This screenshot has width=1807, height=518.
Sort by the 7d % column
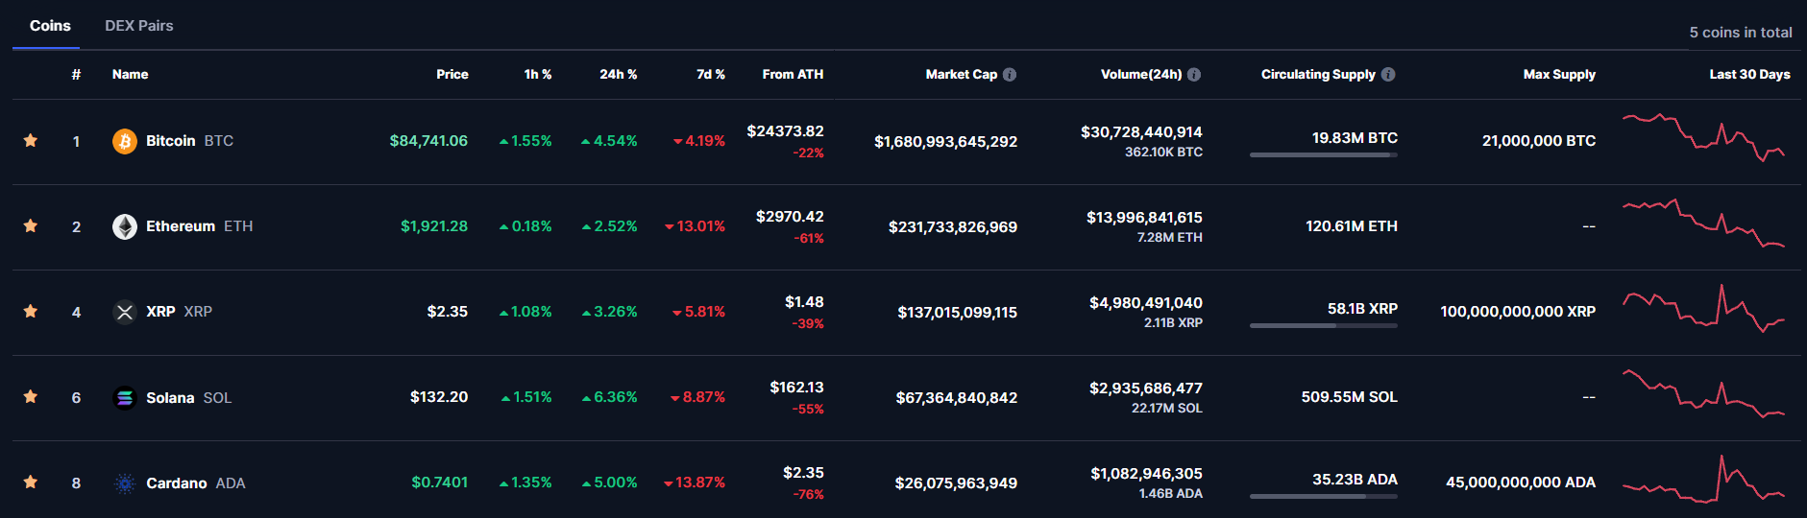[711, 75]
